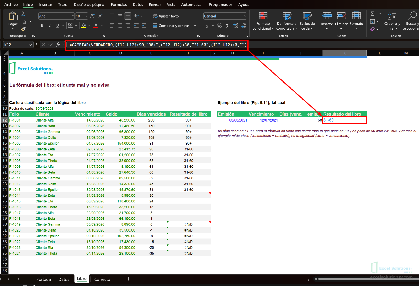Screen dimensions: 419x286
Task: Click the Orientation text angle icon
Action: (136, 16)
